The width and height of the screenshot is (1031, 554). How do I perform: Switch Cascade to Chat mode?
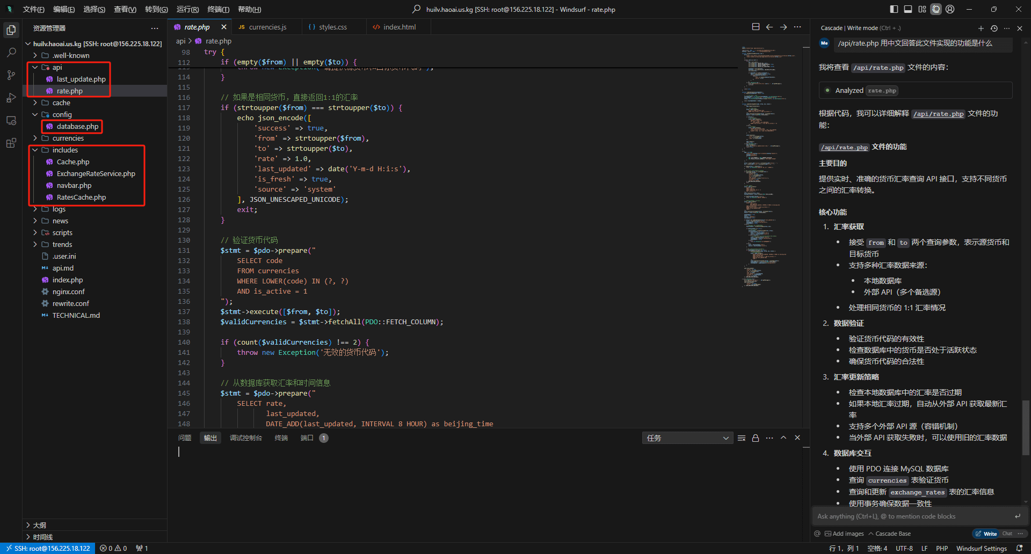point(1007,534)
